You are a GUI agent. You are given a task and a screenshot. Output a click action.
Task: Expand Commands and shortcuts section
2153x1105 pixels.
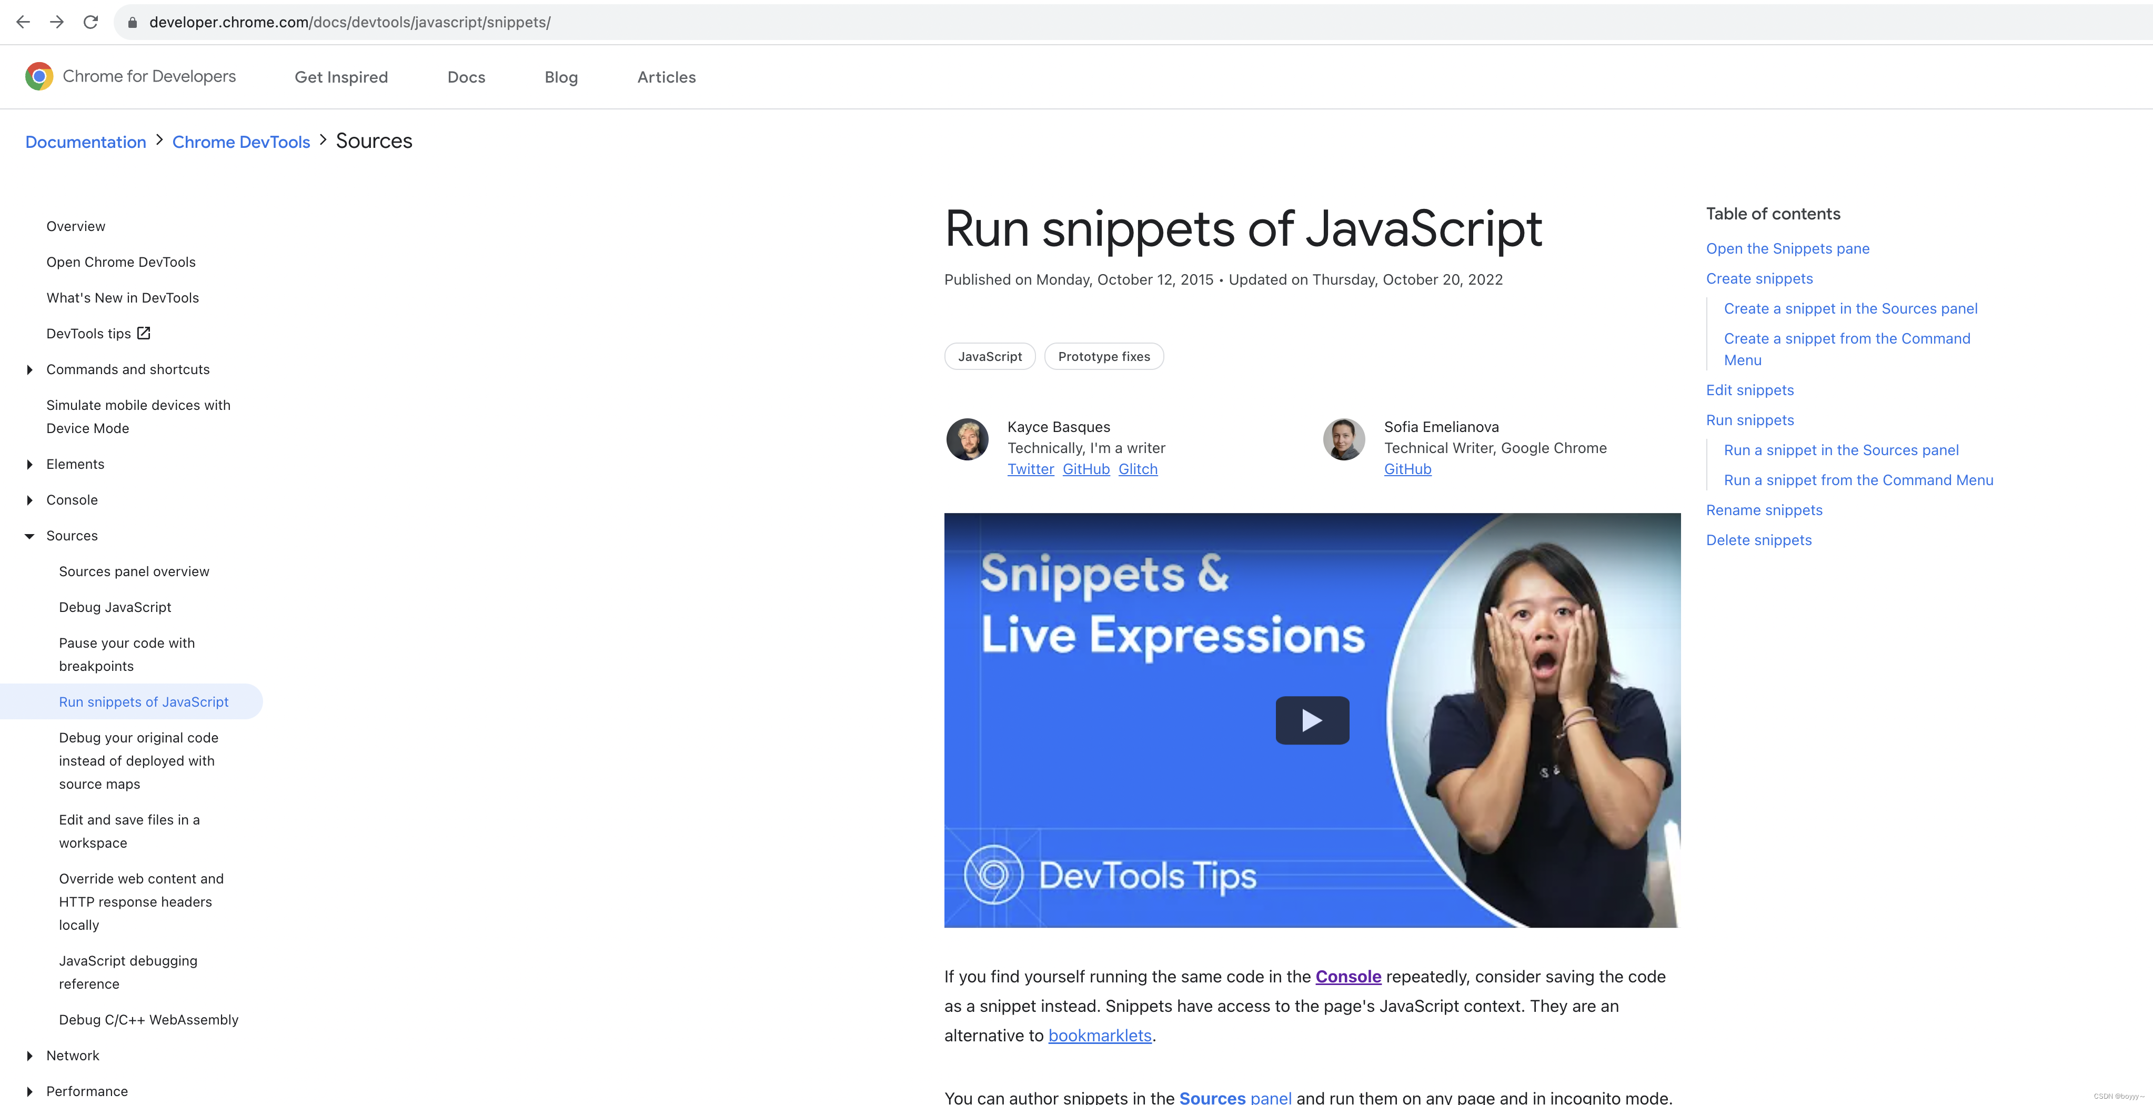pos(29,369)
